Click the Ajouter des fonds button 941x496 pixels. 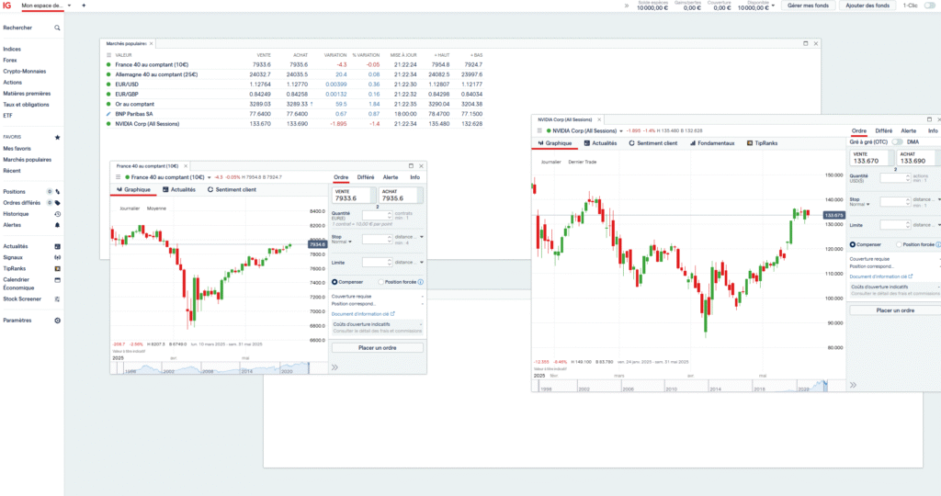point(867,6)
